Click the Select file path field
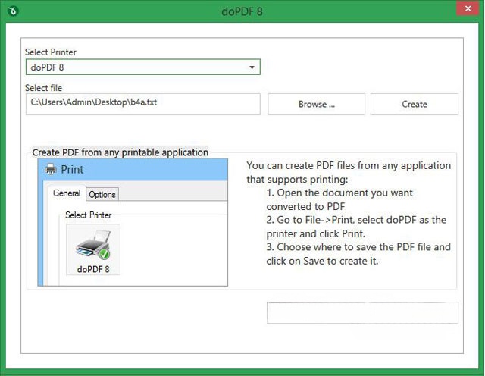 click(143, 105)
